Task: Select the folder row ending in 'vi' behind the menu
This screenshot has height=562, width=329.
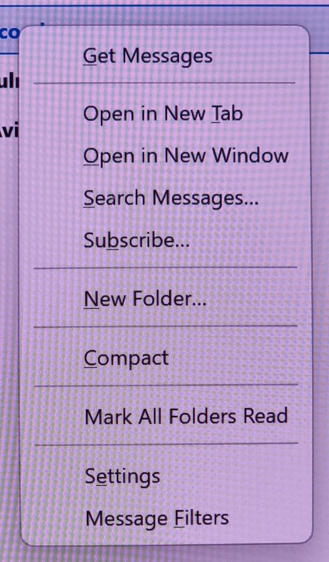Action: click(x=9, y=131)
